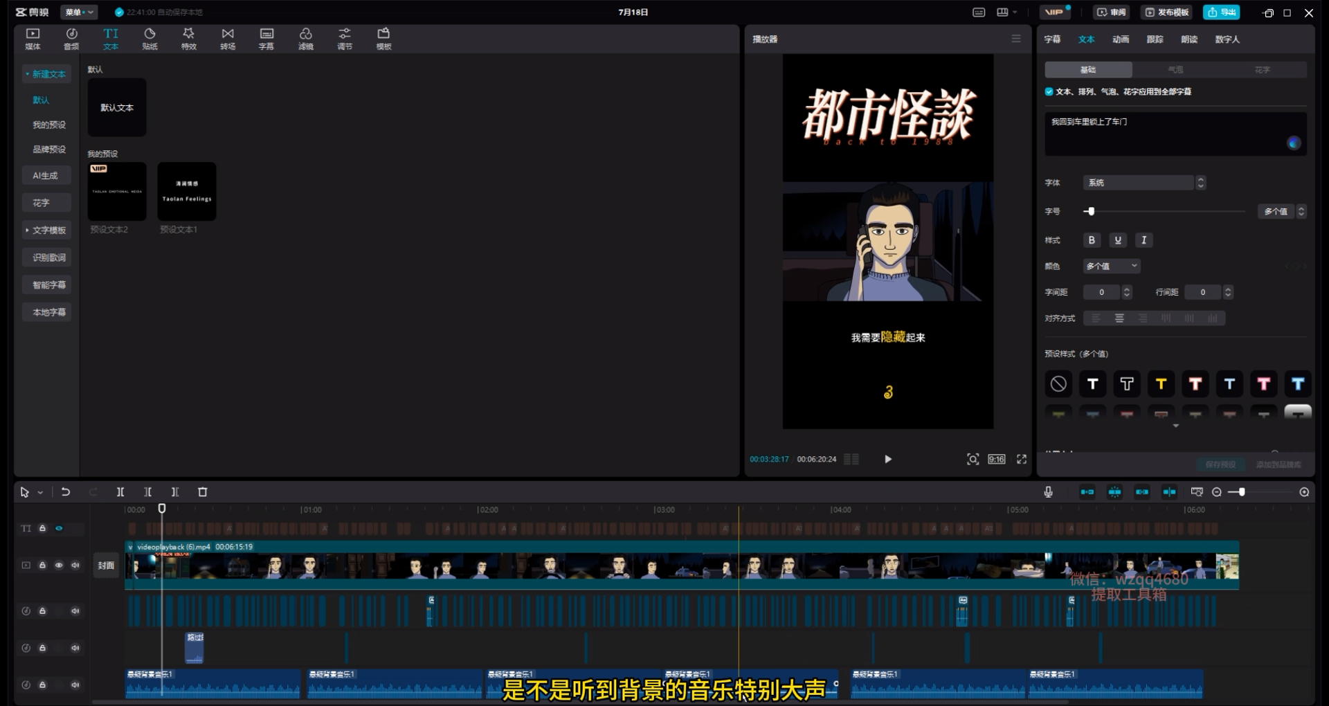The image size is (1329, 706).
Task: Enter fullscreen preview in the player
Action: click(x=1022, y=460)
